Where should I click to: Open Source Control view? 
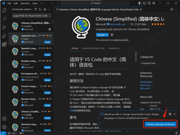pos(4,27)
